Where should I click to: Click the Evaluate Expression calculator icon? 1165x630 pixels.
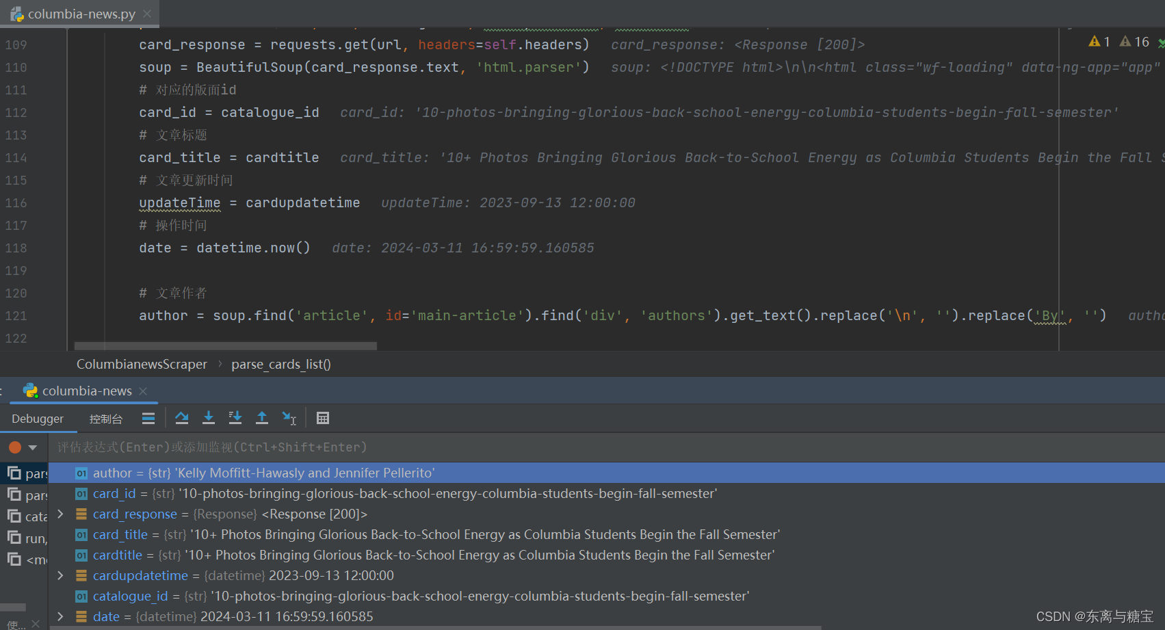(323, 418)
